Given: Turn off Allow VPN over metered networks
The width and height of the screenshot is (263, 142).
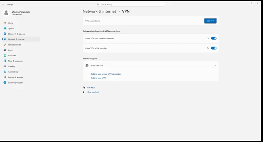Looking at the screenshot, I should point(214,38).
